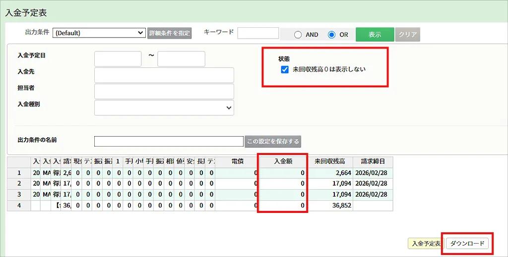Image resolution: width=508 pixels, height=257 pixels.
Task: Click the 請求締日 column header
Action: pyautogui.click(x=373, y=161)
